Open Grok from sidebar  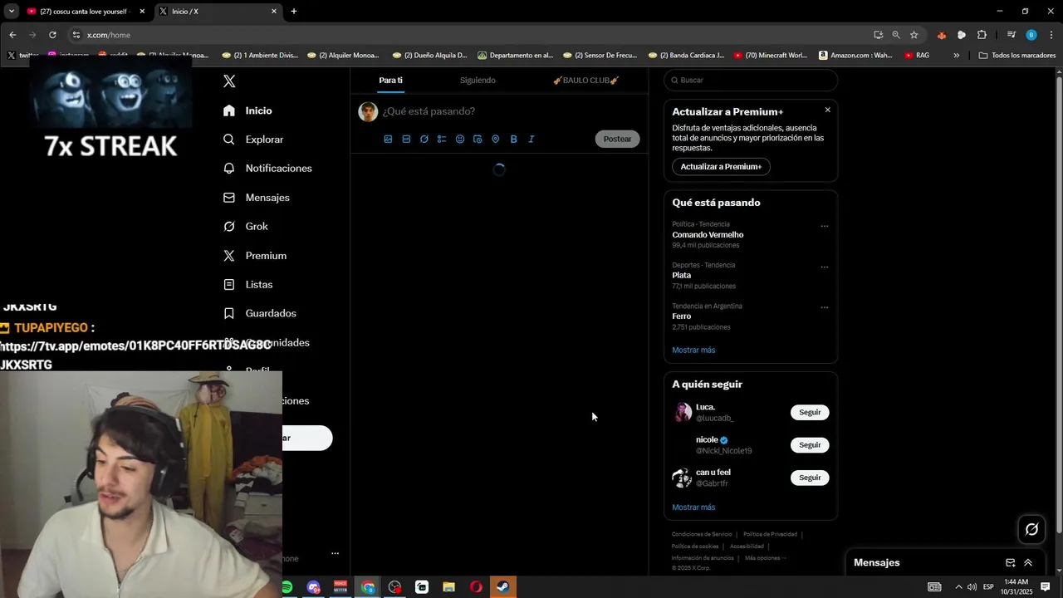(245, 226)
